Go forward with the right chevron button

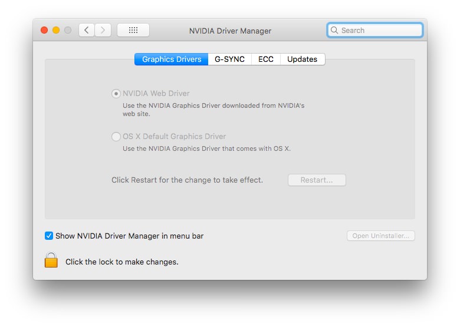pyautogui.click(x=103, y=30)
